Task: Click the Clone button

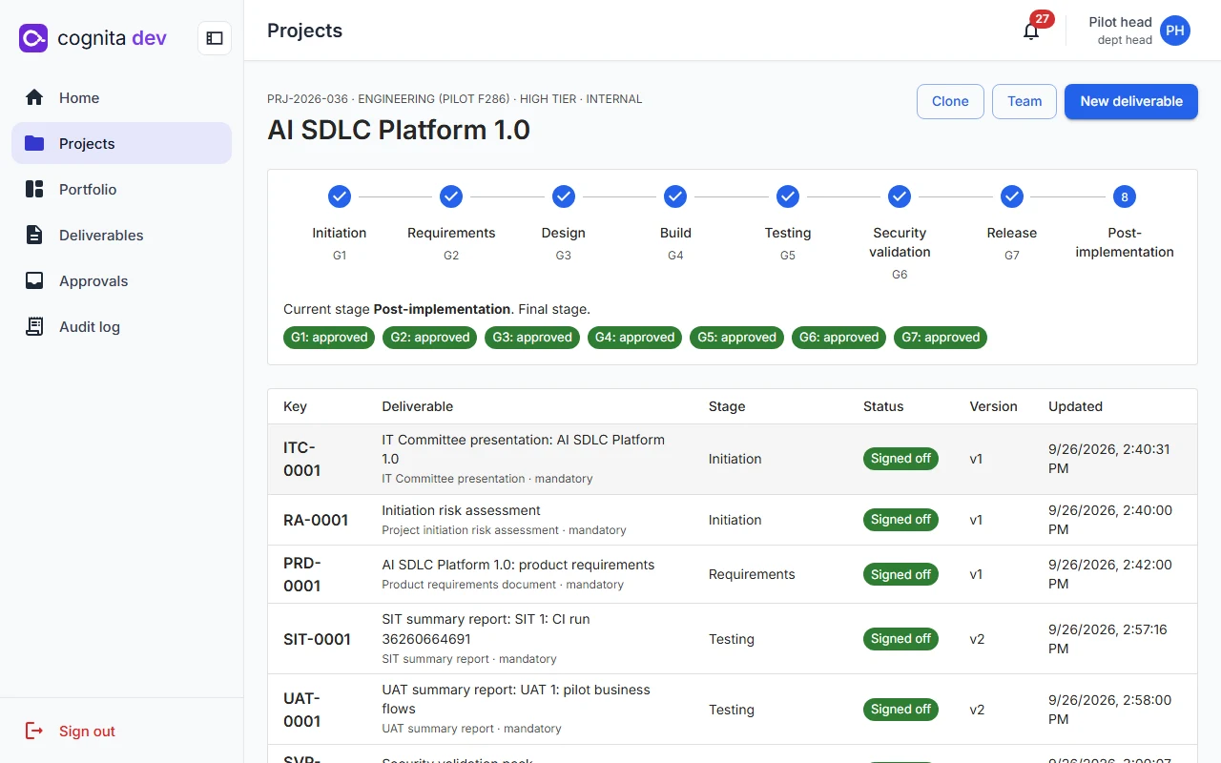Action: pos(950,101)
